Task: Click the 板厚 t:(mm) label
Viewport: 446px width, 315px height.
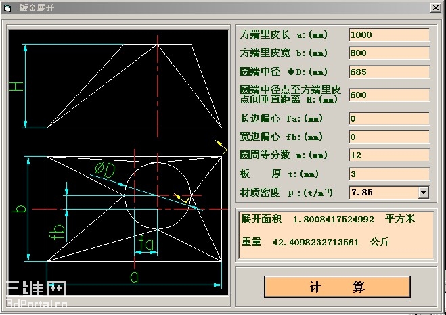Action: [x=281, y=174]
